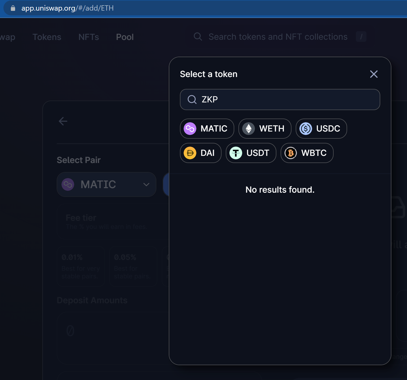Click the dropdown chevron beside MATIC
This screenshot has height=380, width=407.
coord(146,184)
